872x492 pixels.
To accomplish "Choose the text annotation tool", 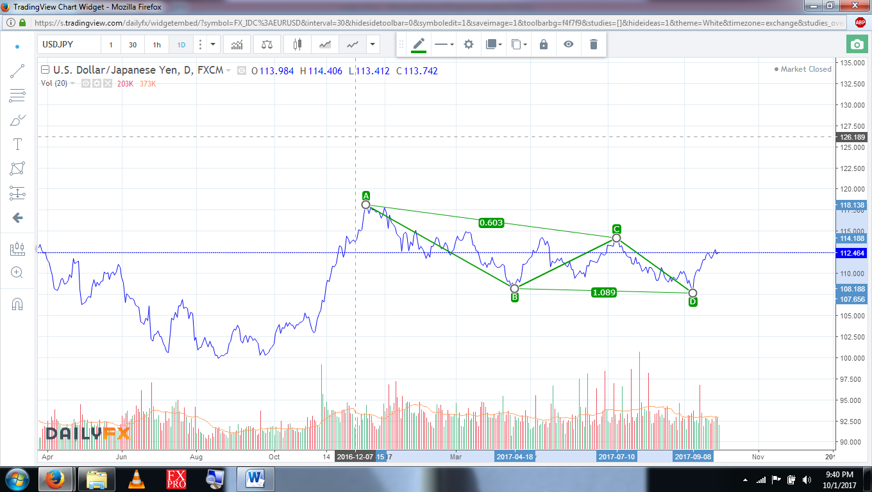I will pos(17,144).
